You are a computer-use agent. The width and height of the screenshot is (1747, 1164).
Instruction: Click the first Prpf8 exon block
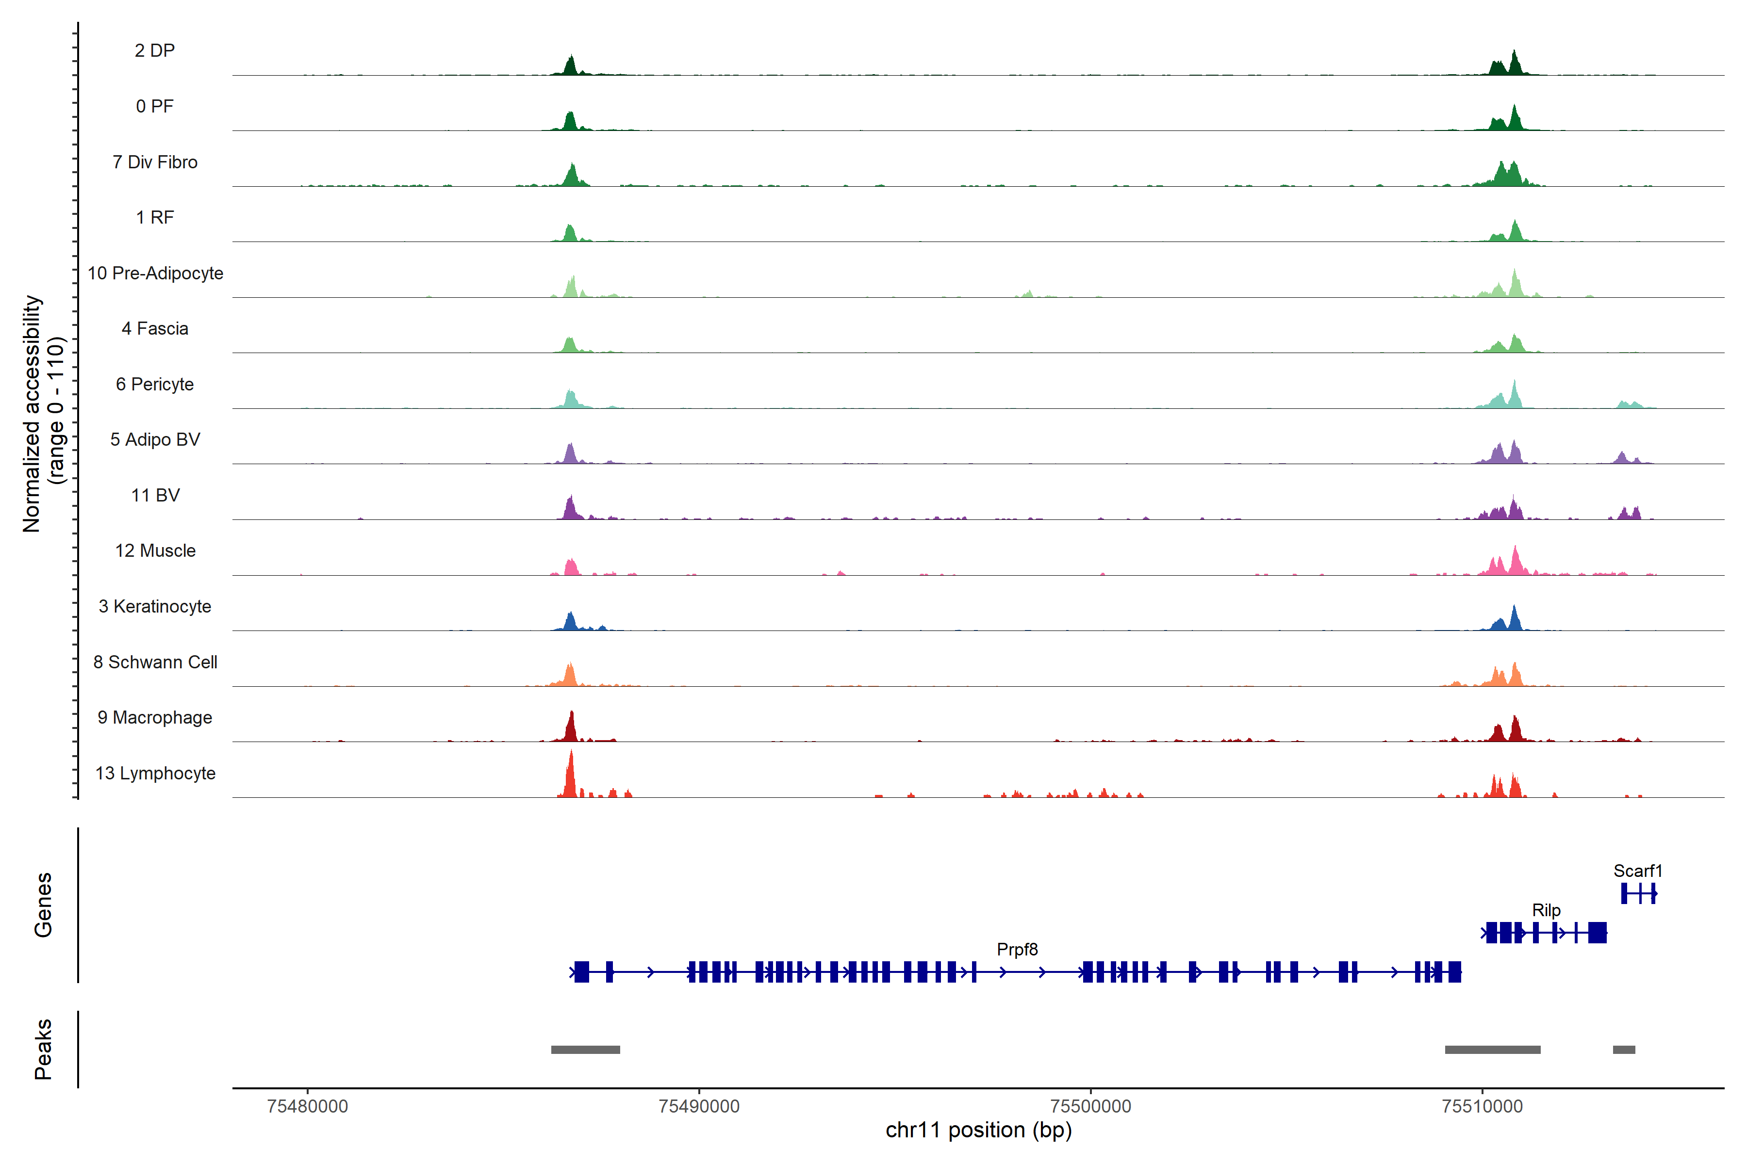click(581, 972)
